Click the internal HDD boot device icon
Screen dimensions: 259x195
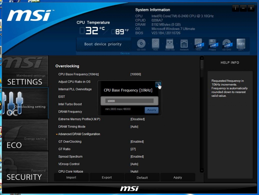(x=156, y=44)
